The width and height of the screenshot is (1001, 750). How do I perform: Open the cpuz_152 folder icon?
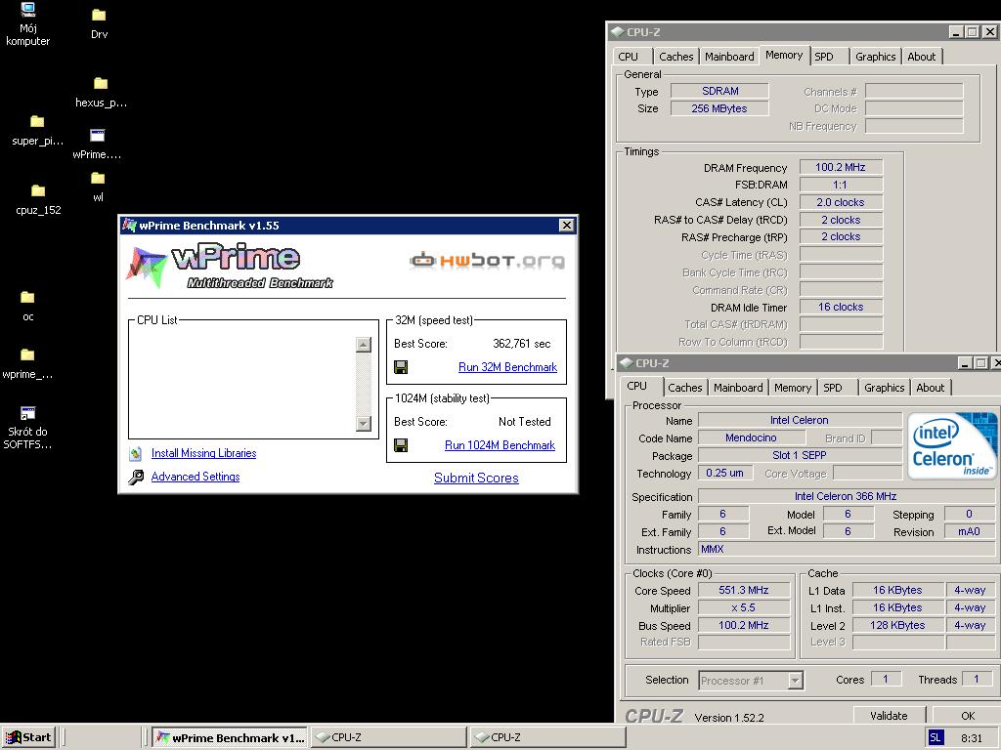tap(38, 190)
